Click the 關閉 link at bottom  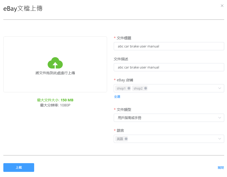point(221,168)
